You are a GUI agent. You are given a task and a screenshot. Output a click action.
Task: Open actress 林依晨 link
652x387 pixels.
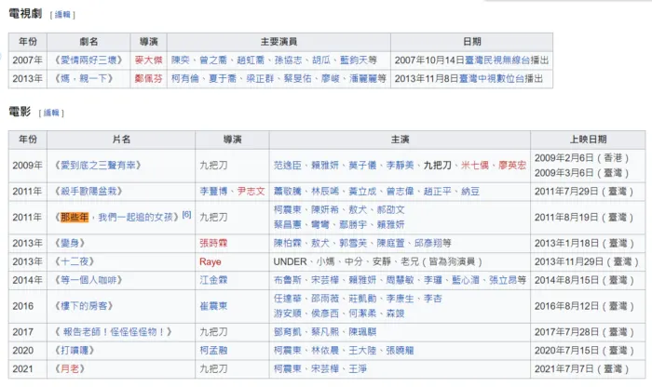coord(325,351)
